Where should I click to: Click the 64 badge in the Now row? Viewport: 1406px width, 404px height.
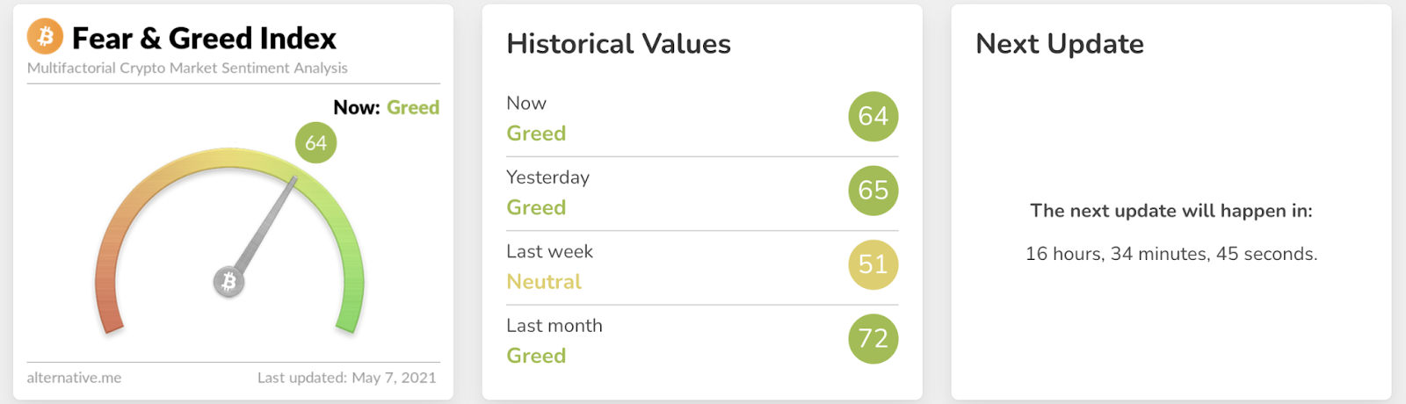coord(873,116)
